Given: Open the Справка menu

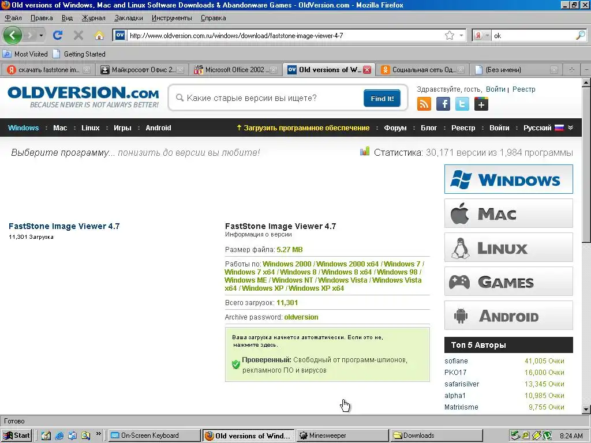Looking at the screenshot, I should coord(214,18).
